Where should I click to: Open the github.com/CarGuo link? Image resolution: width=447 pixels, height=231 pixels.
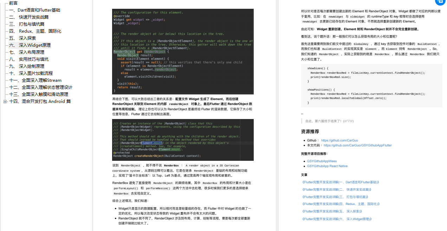pyautogui.click(x=339, y=140)
